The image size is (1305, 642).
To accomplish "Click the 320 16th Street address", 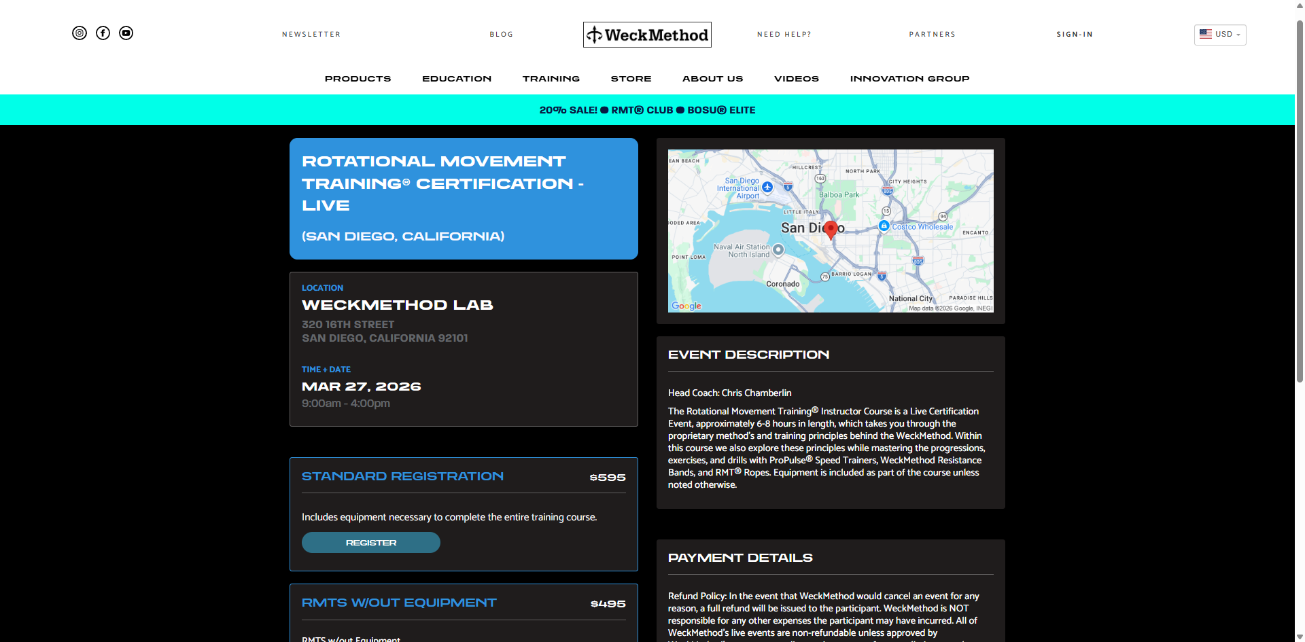I will pos(348,325).
